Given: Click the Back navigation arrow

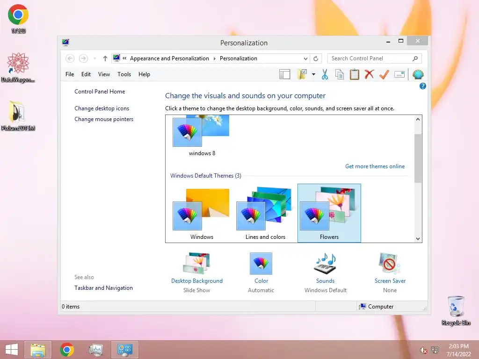Looking at the screenshot, I should click(x=70, y=58).
